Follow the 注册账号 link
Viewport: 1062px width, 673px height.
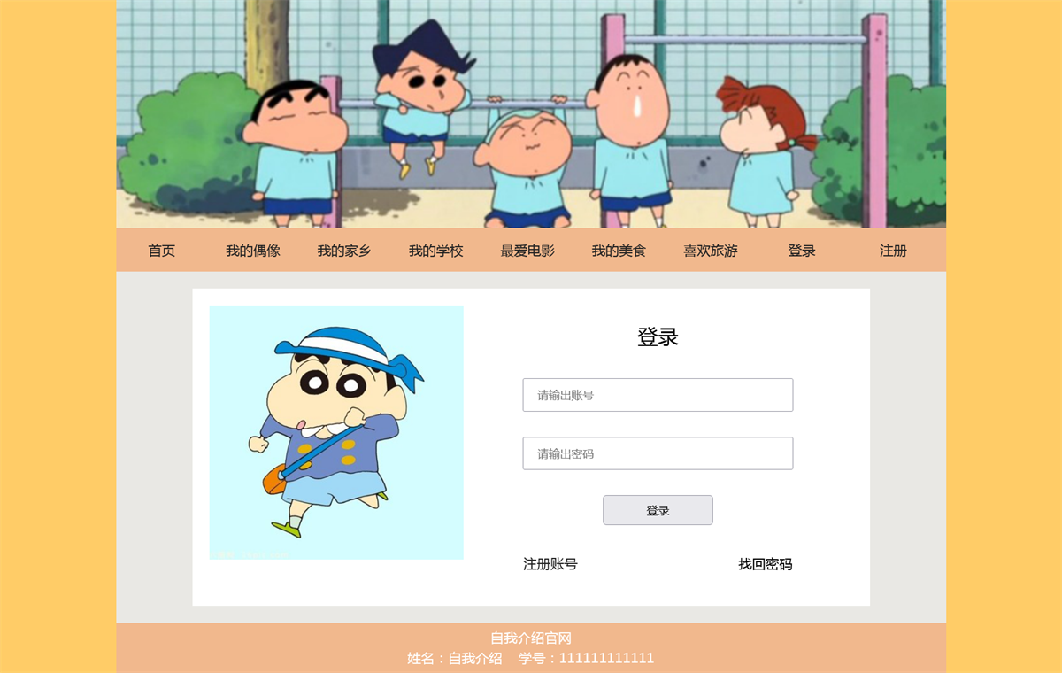(550, 564)
